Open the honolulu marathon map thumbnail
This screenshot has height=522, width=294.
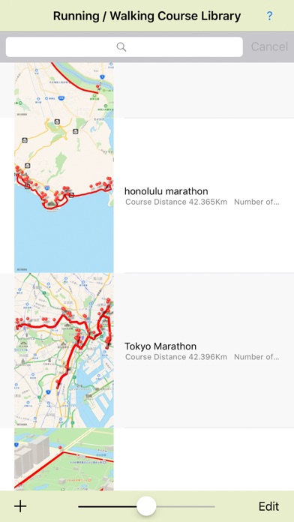point(64,196)
